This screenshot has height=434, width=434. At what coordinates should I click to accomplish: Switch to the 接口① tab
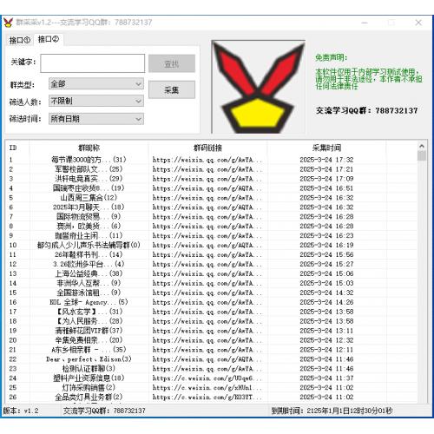click(20, 40)
